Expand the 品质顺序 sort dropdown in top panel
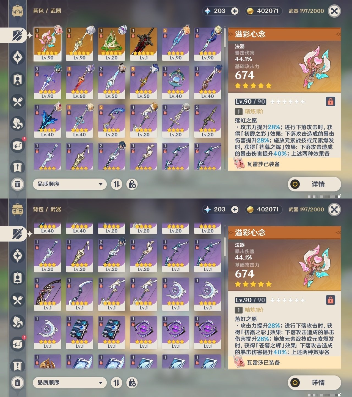 [x=70, y=184]
